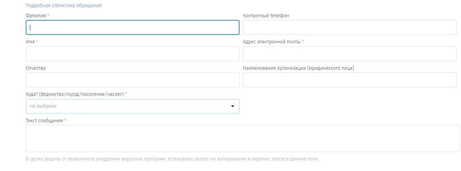The width and height of the screenshot is (461, 171).
Task: Click the Куда? (Ведомство/город/поселение/наслег) label
Action: pos(75,94)
